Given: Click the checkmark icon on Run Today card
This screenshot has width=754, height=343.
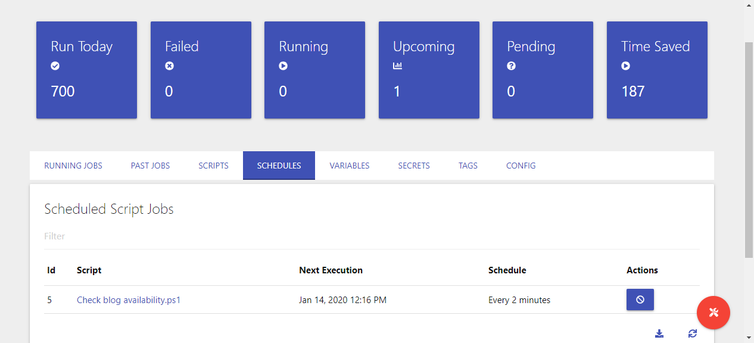Looking at the screenshot, I should 55,66.
